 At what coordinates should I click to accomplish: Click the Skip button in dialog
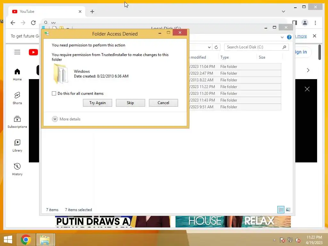click(130, 103)
